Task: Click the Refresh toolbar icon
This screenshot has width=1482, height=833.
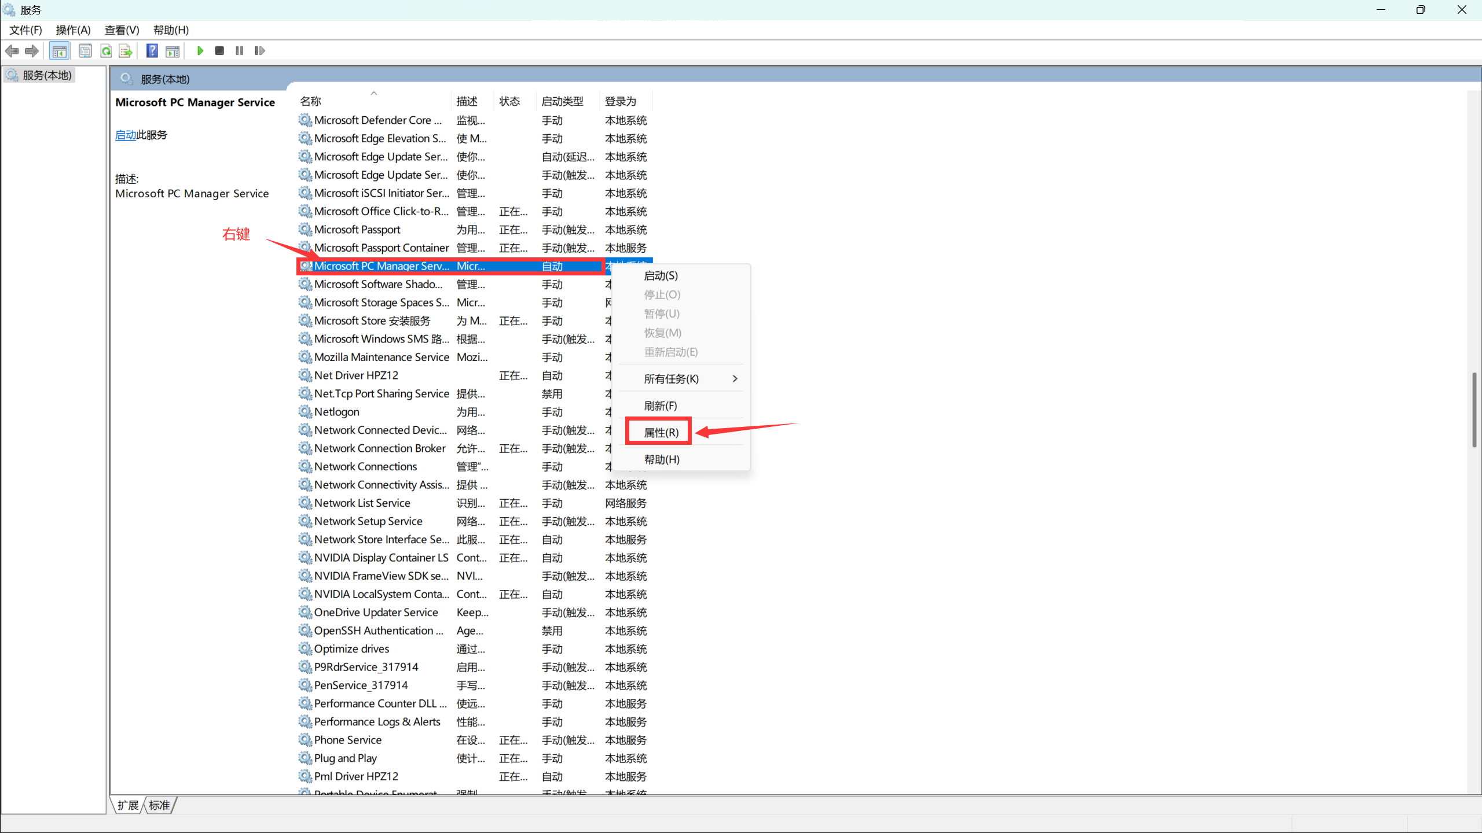Action: coord(106,51)
